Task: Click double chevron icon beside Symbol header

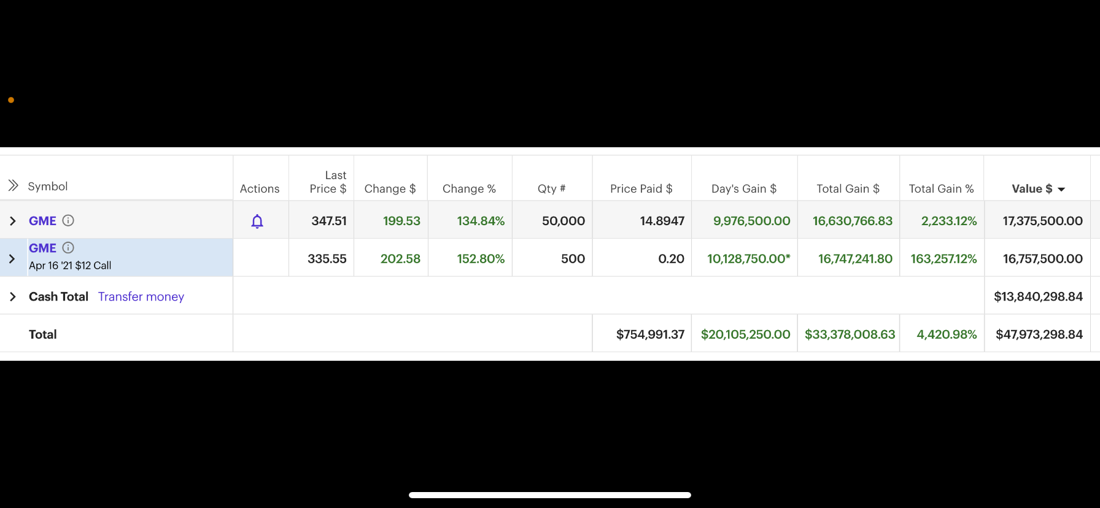Action: click(x=13, y=185)
